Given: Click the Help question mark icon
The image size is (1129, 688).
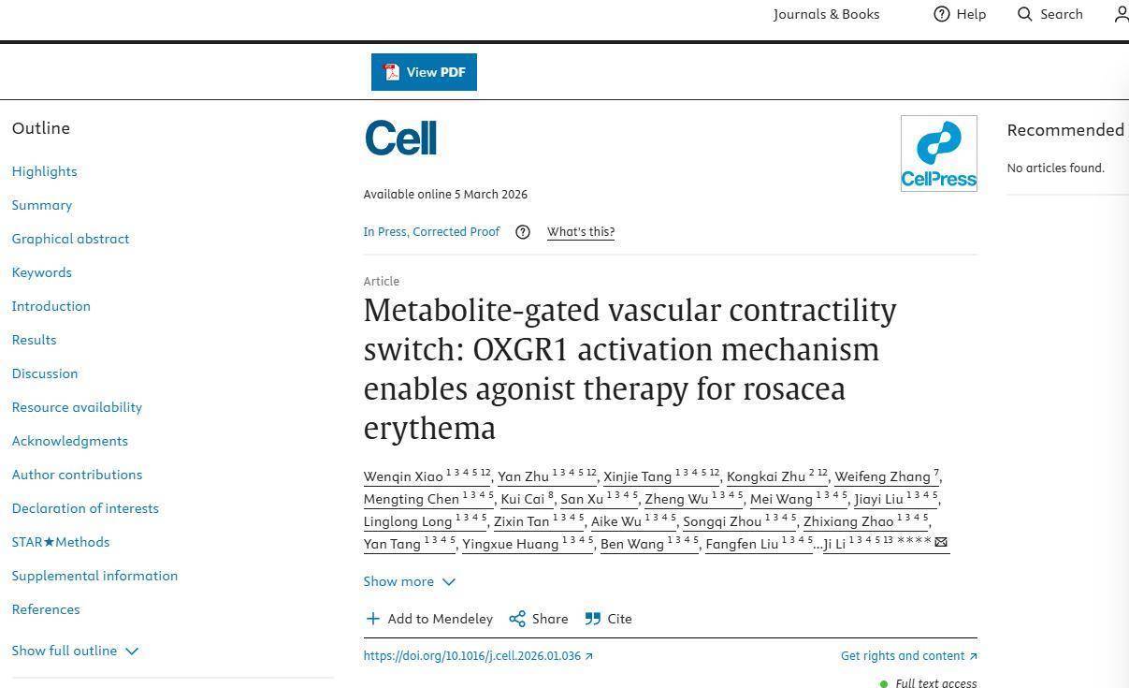Looking at the screenshot, I should point(942,14).
